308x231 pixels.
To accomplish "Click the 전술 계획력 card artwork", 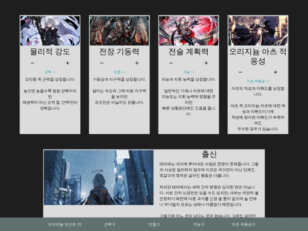I will pyautogui.click(x=189, y=31).
